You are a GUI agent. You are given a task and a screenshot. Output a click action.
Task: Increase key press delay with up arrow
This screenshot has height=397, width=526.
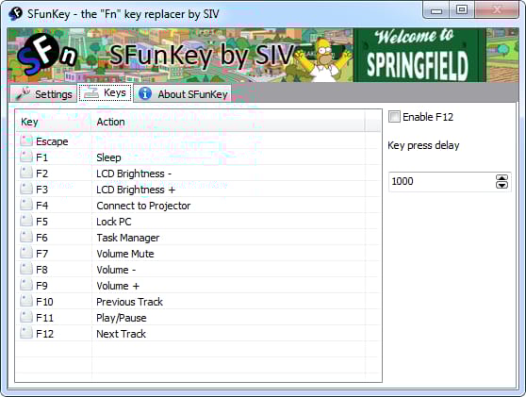tap(501, 178)
